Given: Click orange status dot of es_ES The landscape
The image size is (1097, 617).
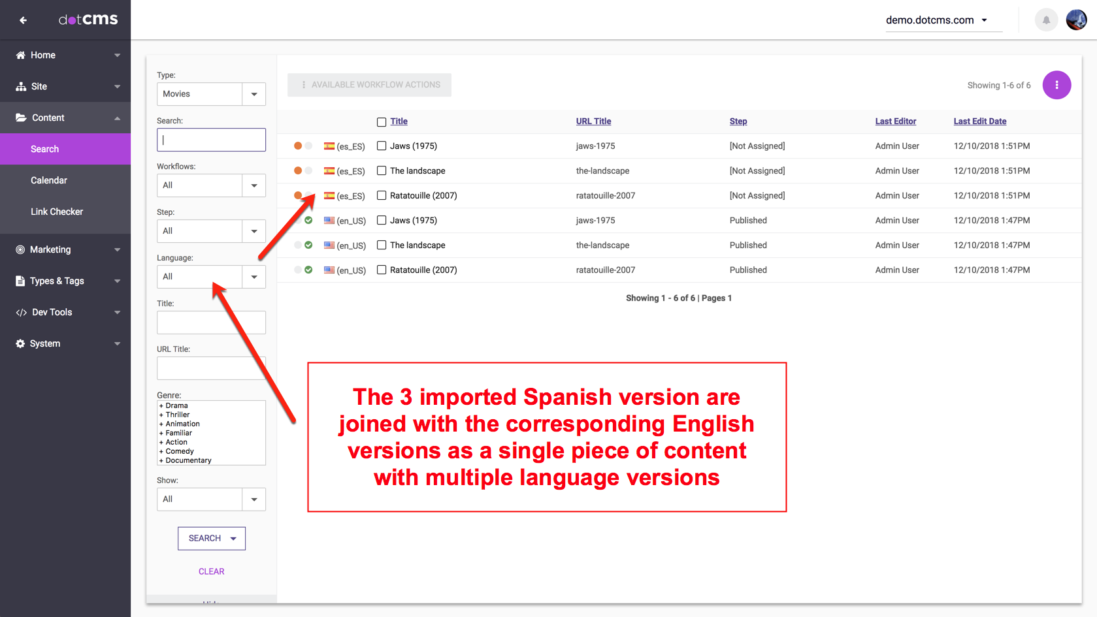Looking at the screenshot, I should click(x=298, y=170).
